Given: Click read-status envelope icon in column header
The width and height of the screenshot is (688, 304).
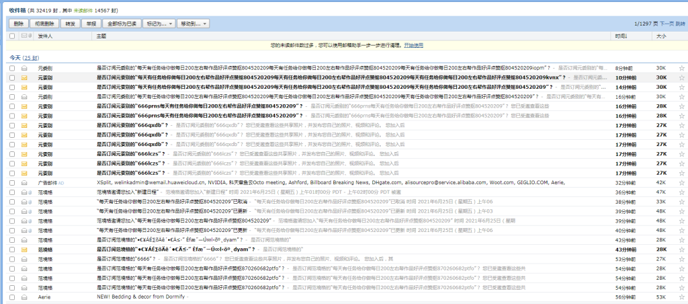Looking at the screenshot, I should [24, 36].
